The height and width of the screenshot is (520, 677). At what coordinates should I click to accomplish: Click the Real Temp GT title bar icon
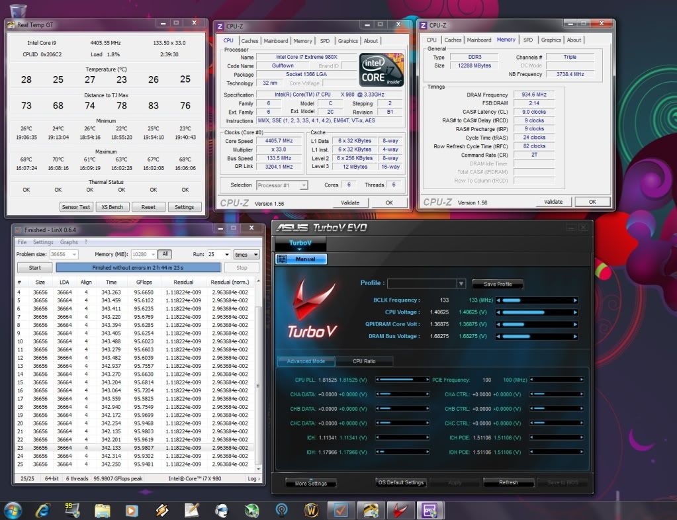coord(11,25)
